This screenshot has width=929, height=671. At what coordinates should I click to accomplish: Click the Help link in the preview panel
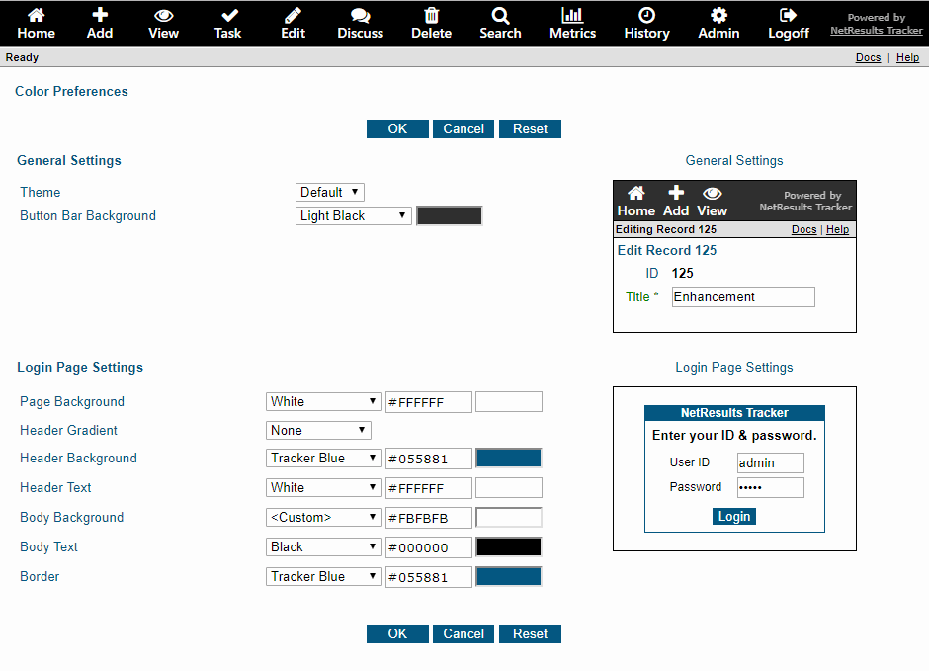[x=838, y=230]
